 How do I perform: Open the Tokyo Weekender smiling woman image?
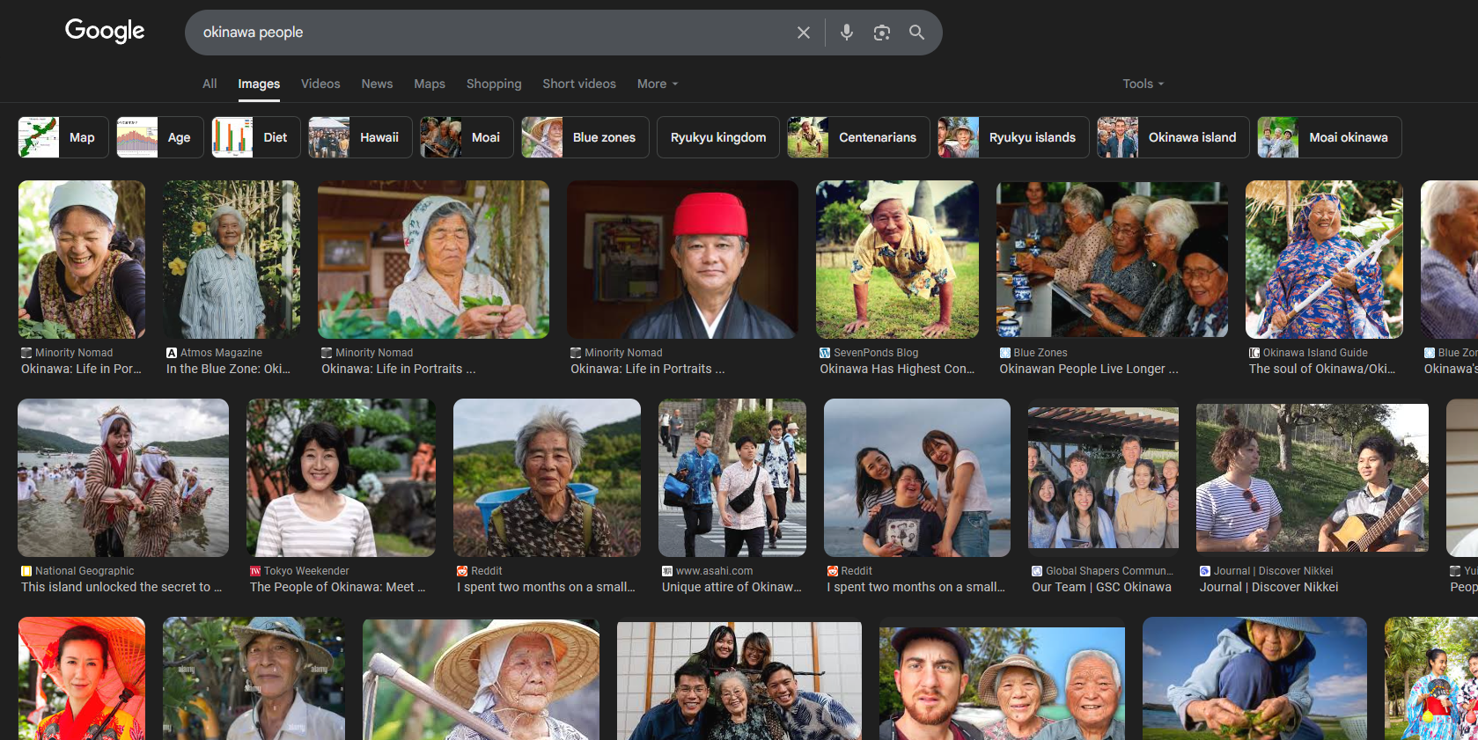(341, 478)
